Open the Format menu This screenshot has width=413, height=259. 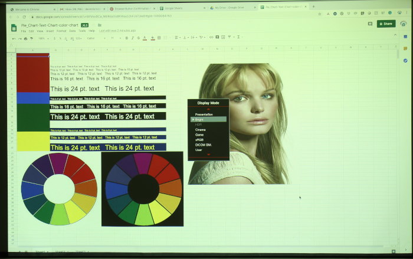coord(61,31)
